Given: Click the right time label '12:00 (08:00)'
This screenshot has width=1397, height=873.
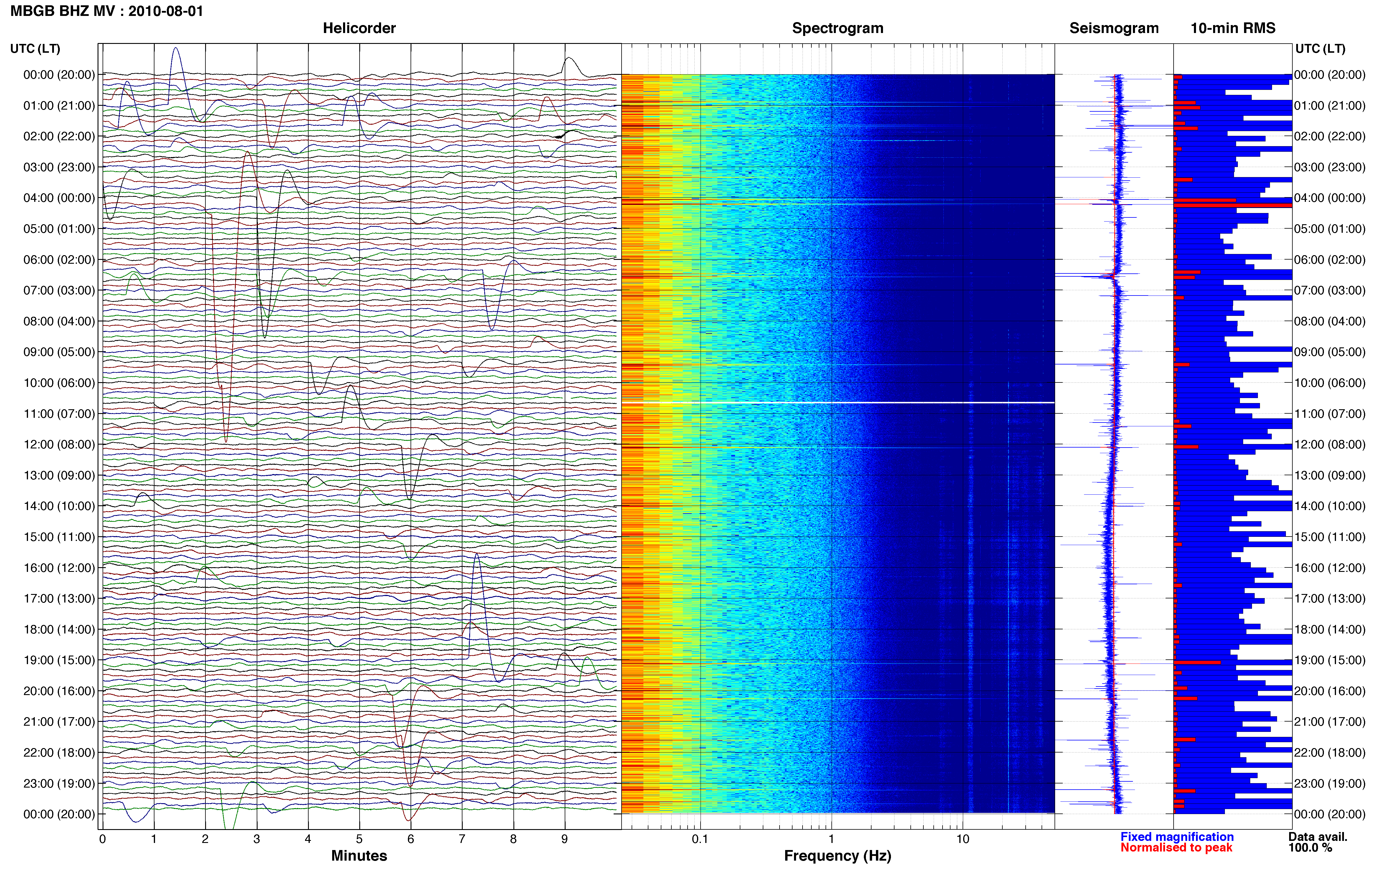Looking at the screenshot, I should (x=1330, y=445).
